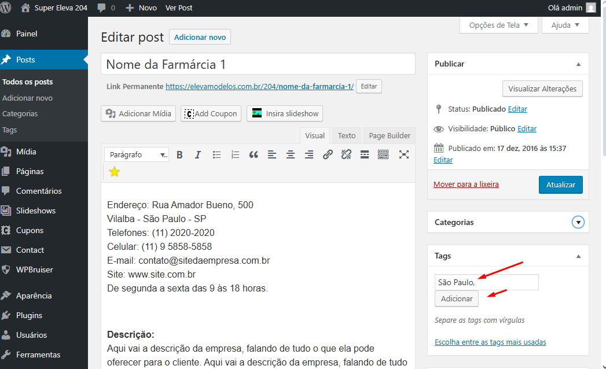Insert a bulleted list
The width and height of the screenshot is (606, 369).
(x=216, y=154)
